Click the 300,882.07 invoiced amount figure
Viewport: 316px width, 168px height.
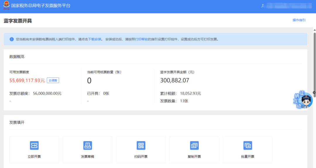point(175,80)
